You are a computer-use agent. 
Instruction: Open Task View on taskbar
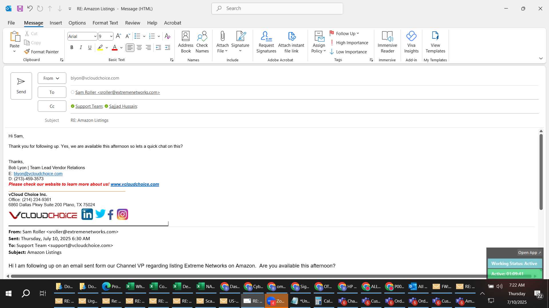click(x=43, y=293)
